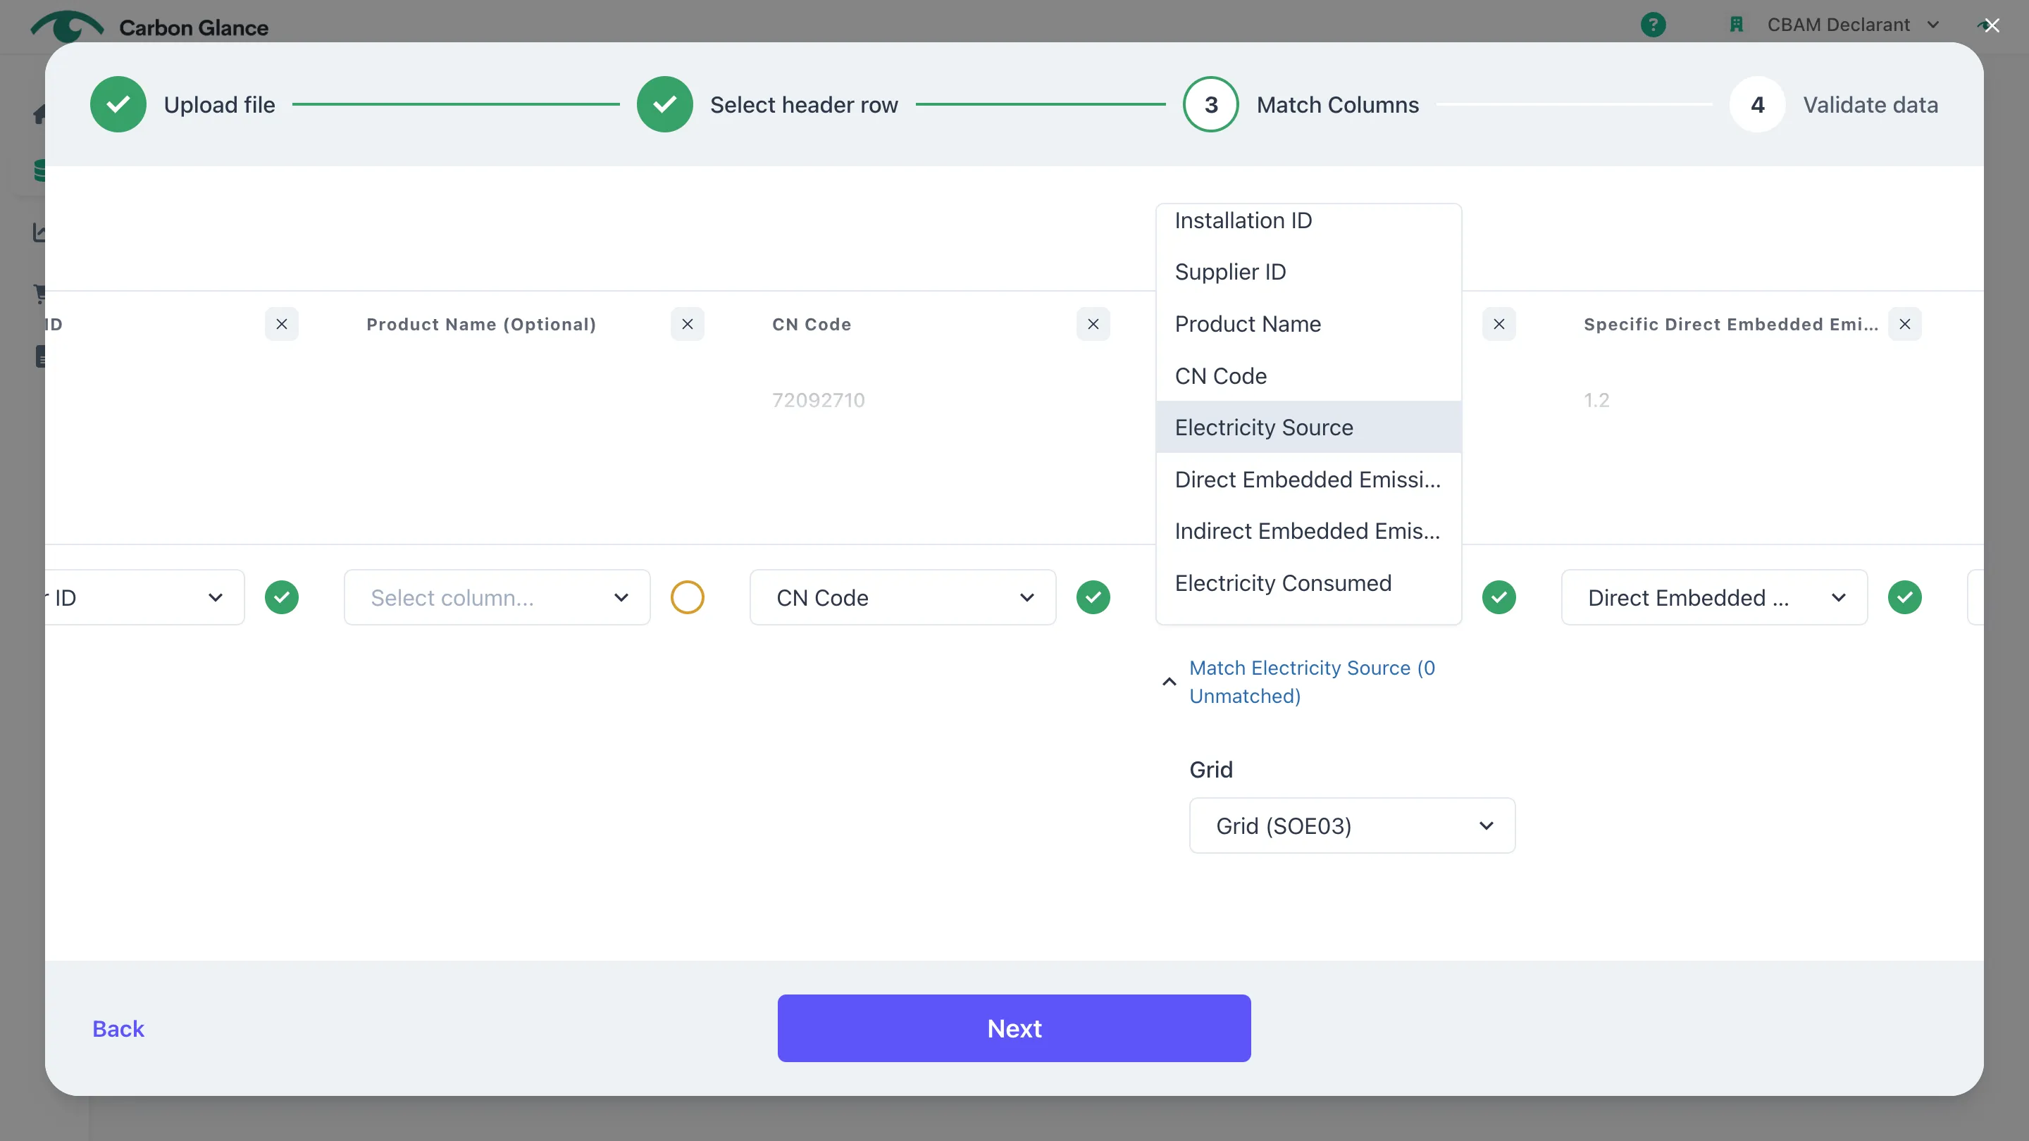This screenshot has width=2029, height=1141.
Task: Click the step 3 Match Columns circle
Action: [1210, 105]
